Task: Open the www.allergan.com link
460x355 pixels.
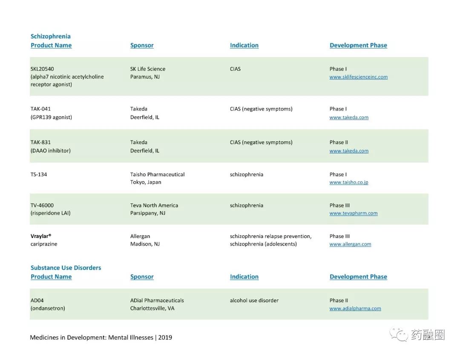Action: pyautogui.click(x=350, y=244)
